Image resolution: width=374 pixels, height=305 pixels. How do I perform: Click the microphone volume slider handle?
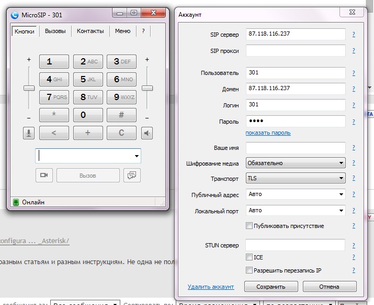coord(29,88)
